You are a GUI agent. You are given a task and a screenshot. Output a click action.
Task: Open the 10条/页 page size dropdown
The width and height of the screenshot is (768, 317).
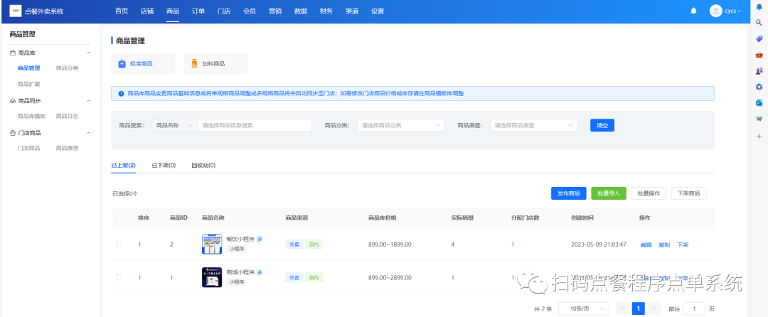[583, 308]
